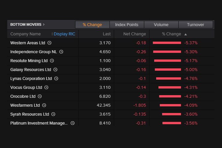Screen dimensions: 222x148
Task: Click the clock icon beside Galaxy Resources Ltd
Action: (x=55, y=70)
